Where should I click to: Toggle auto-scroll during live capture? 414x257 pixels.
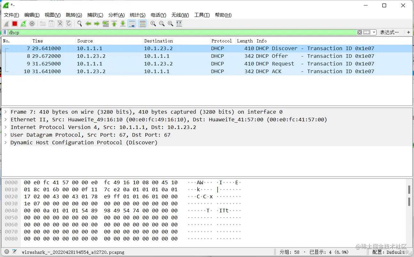131,24
